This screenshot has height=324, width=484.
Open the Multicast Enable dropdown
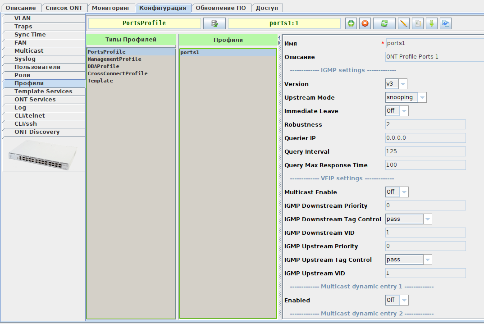[397, 192]
